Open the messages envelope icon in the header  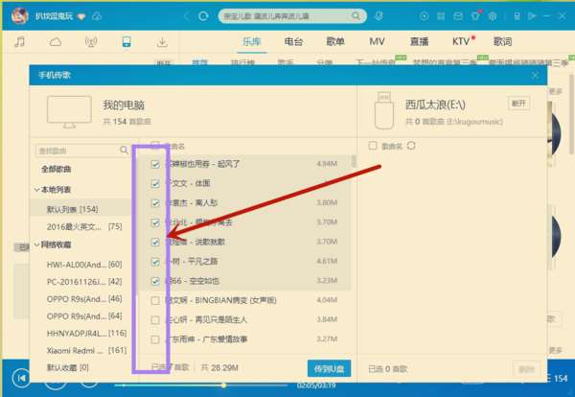pyautogui.click(x=458, y=15)
